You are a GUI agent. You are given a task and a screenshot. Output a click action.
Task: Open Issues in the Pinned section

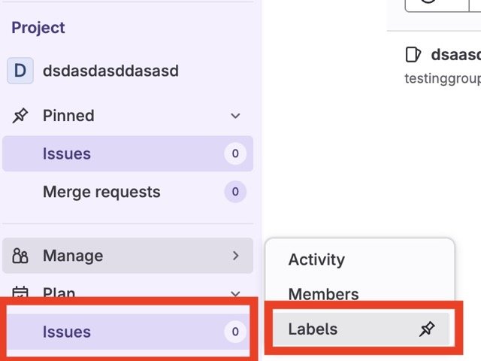tap(67, 154)
